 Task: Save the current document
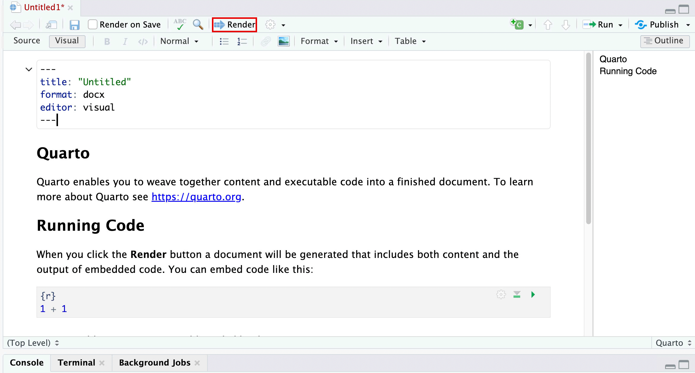pyautogui.click(x=74, y=25)
